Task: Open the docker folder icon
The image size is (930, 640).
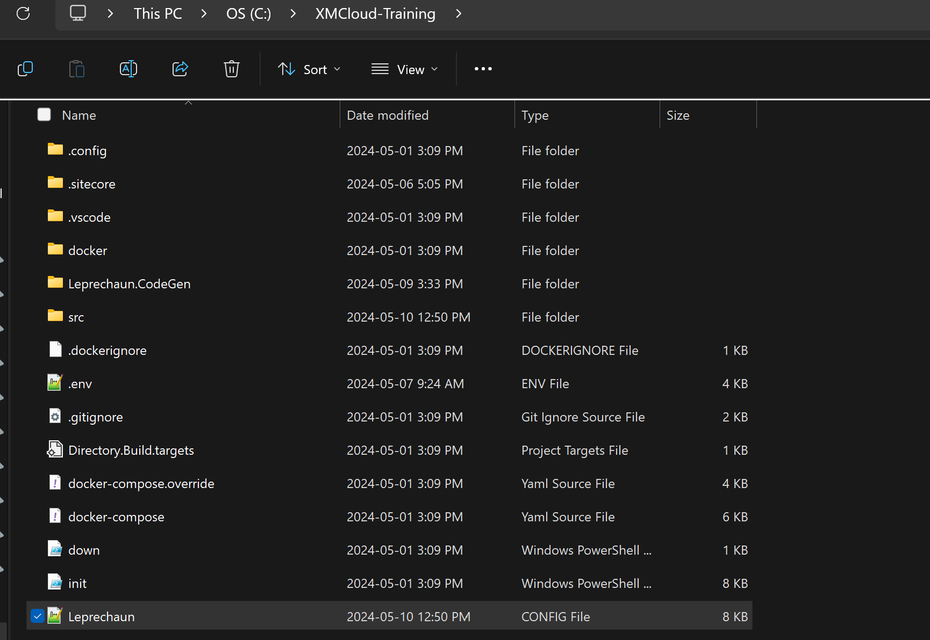Action: pyautogui.click(x=55, y=250)
